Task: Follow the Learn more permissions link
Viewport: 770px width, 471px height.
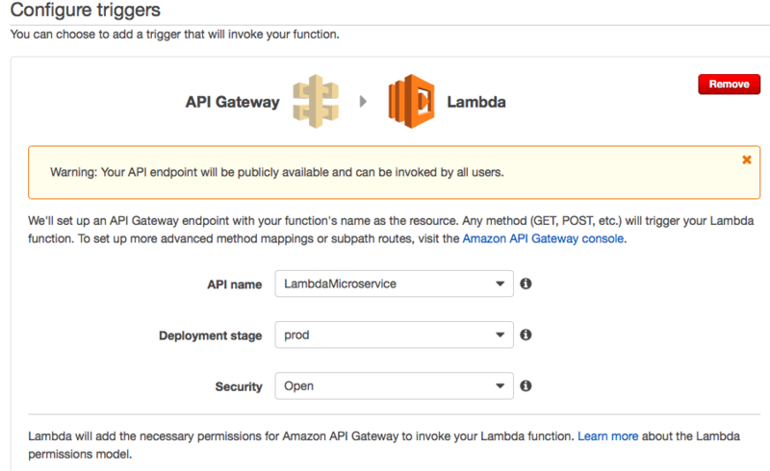Action: (608, 436)
